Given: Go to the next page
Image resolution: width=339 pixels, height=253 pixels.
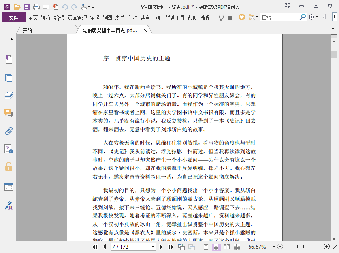Looking at the screenshot, I should [x=161, y=247].
